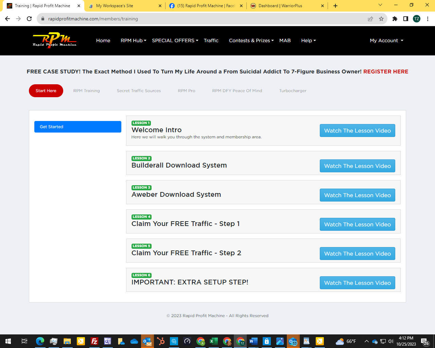Viewport: 435px width, 348px height.
Task: Open OneDrive cloud app on the taskbar
Action: click(134, 341)
